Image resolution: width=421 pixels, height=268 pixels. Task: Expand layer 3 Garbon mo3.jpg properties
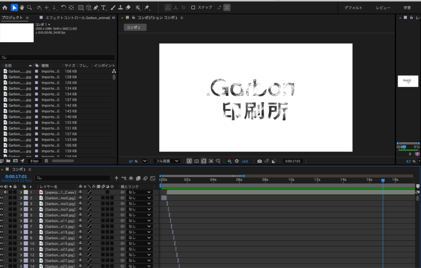tap(21, 204)
